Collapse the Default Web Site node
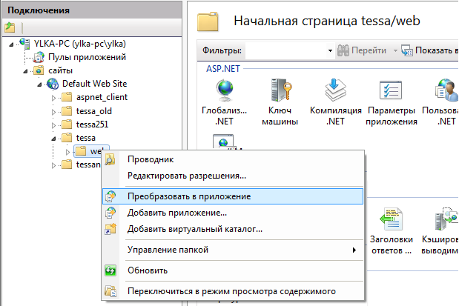This screenshot has width=459, height=306. (40, 84)
